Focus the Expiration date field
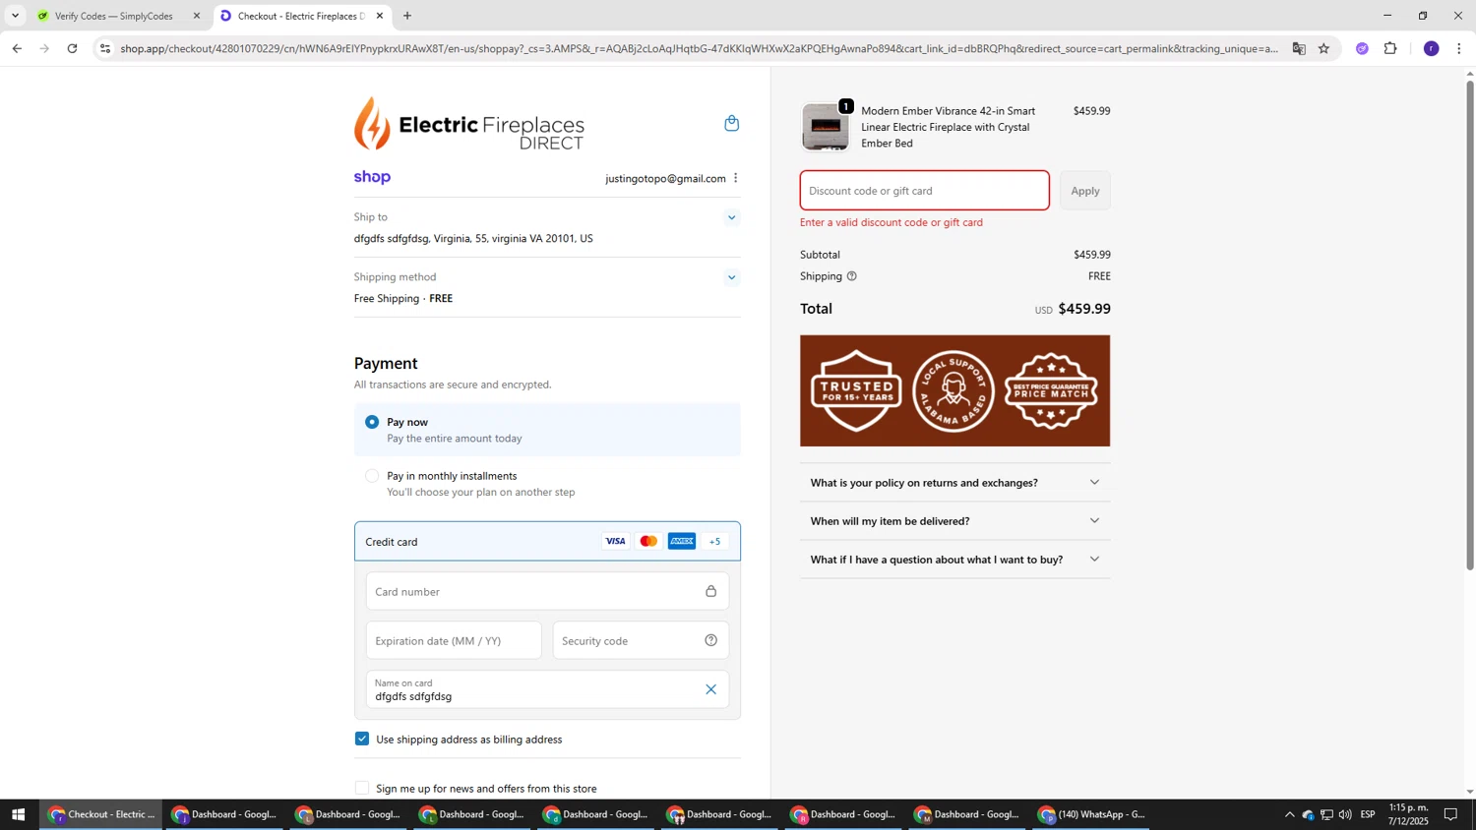This screenshot has height=830, width=1476. (x=454, y=640)
